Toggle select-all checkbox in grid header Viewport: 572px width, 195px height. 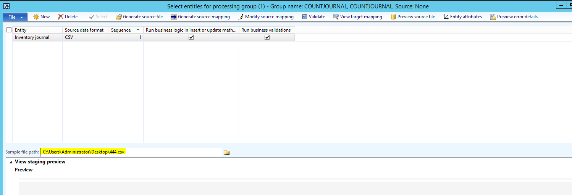[9, 30]
